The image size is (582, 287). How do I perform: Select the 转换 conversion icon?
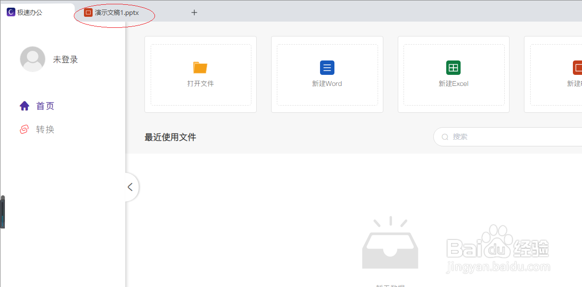point(24,129)
